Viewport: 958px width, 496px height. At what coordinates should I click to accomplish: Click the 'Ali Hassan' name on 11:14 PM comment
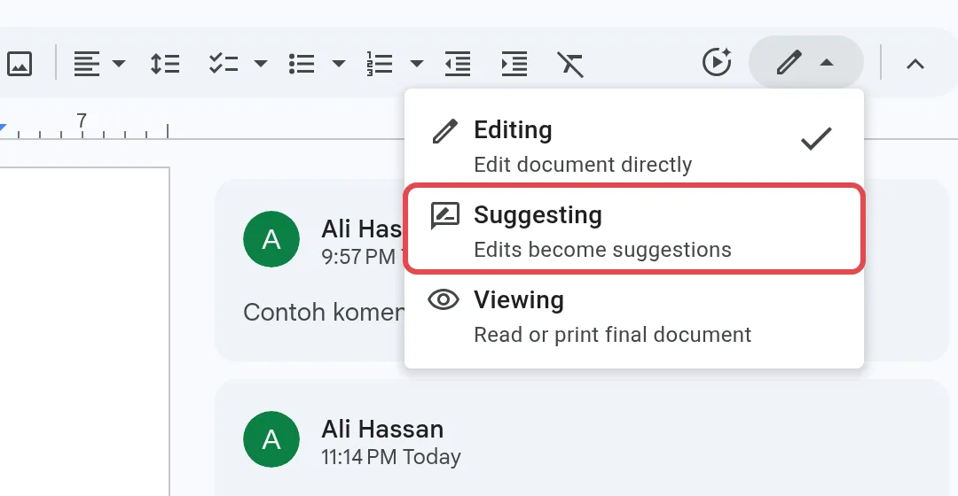pos(382,430)
